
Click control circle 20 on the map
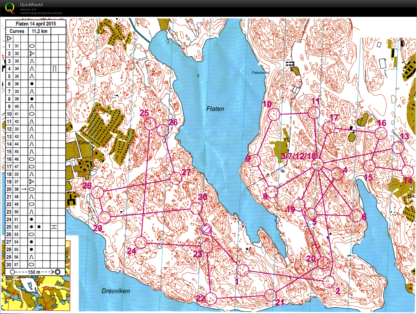pos(324,263)
